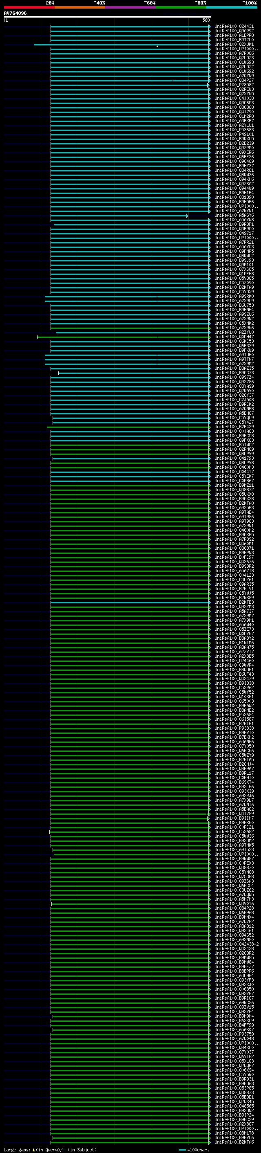Select label UniRef100_Q7XZK5
The image size is (261, 1153).
(234, 94)
